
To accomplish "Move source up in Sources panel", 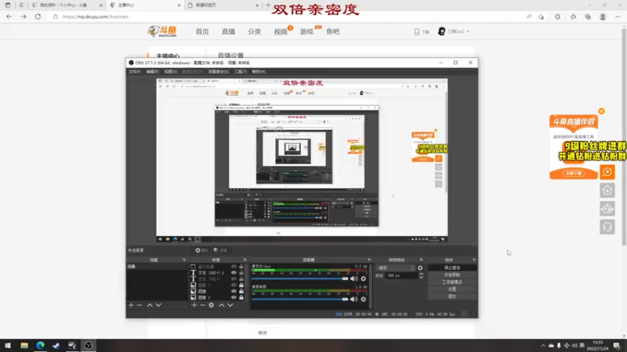I will pyautogui.click(x=222, y=305).
